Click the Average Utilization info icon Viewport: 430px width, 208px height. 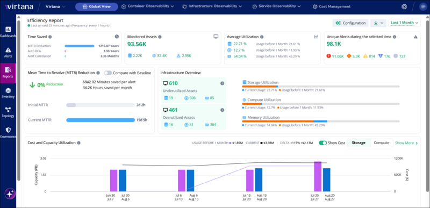tap(262, 37)
